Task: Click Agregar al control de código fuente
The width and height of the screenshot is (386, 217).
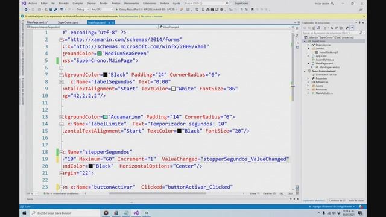Action: click(332, 207)
